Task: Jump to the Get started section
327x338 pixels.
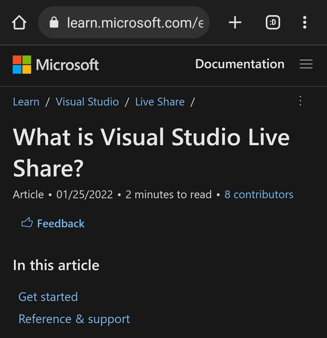Action: [x=48, y=297]
